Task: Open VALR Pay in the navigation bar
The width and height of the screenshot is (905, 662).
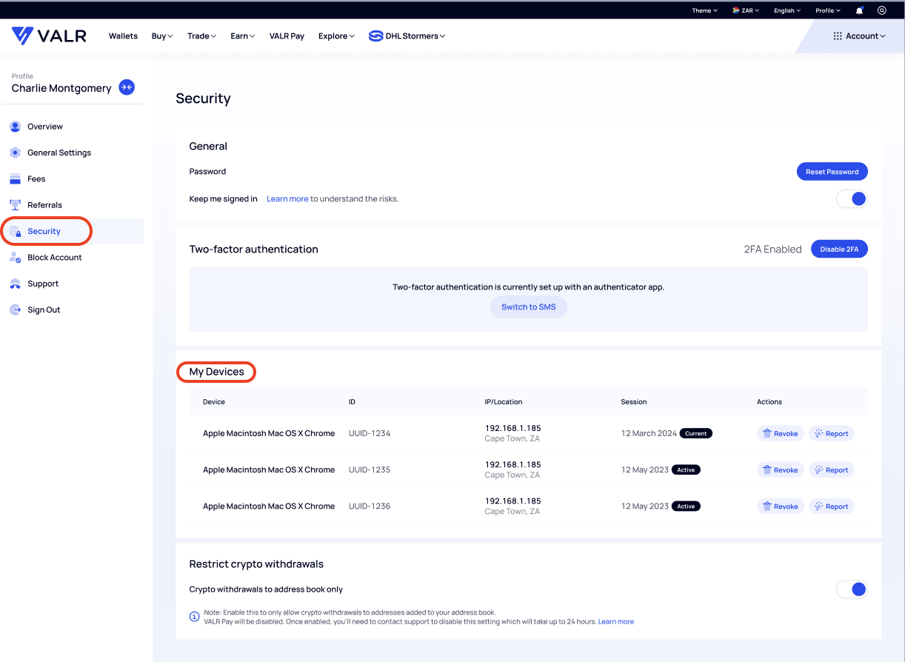Action: pyautogui.click(x=287, y=36)
